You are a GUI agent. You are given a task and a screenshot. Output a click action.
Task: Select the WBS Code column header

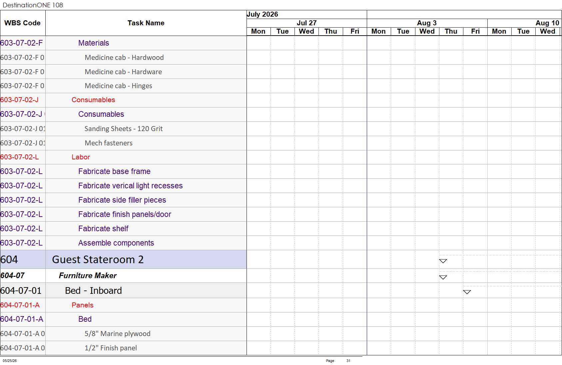pyautogui.click(x=23, y=23)
